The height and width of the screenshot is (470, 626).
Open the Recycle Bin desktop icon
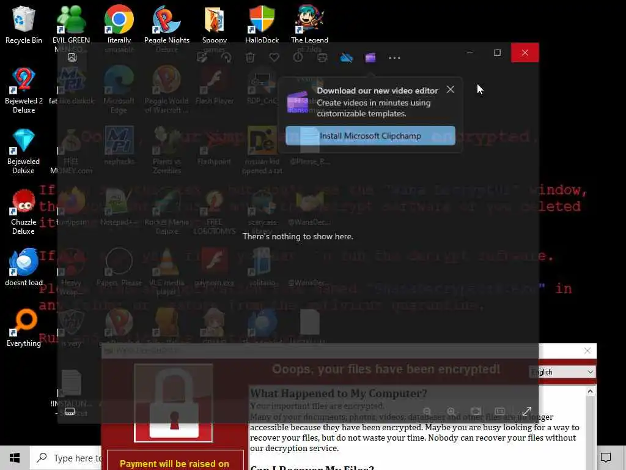coord(24,24)
